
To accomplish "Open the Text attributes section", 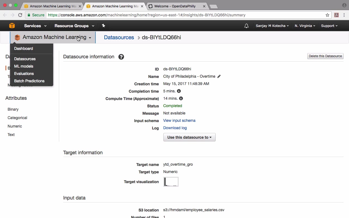I will tap(11, 135).
